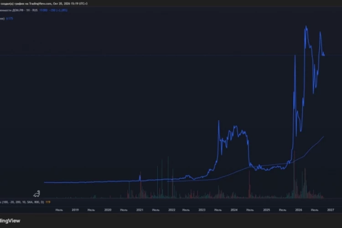Click the small 2021 spike on the price line
The image size is (342, 228).
(x=140, y=176)
